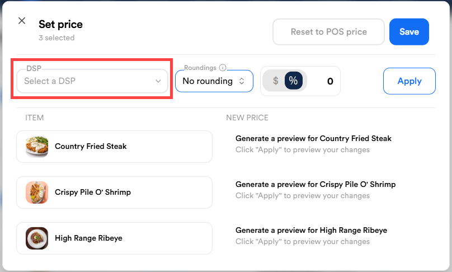
Task: Save the price changes
Action: point(409,32)
